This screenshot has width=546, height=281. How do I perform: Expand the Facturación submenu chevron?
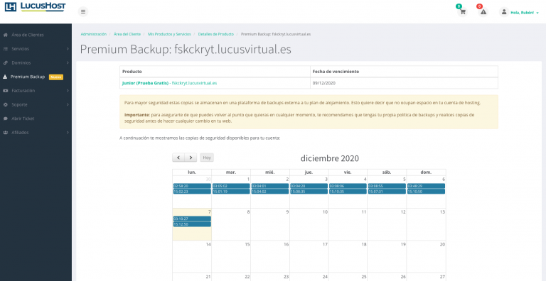coord(68,91)
